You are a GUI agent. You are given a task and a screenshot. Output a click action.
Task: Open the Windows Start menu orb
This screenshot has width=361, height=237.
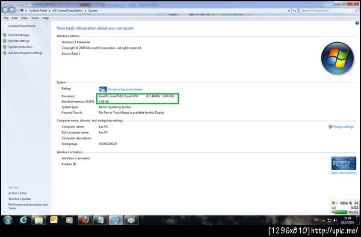pos(8,220)
